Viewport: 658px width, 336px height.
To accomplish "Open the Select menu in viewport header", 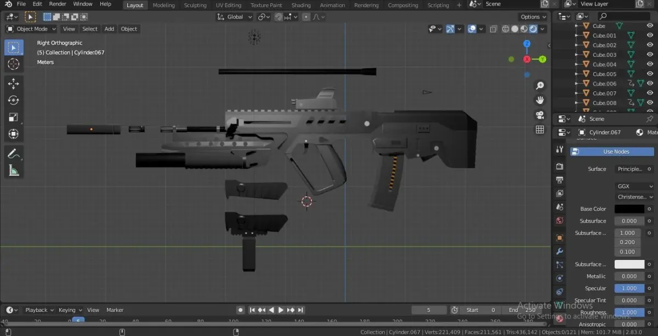I will click(x=90, y=29).
